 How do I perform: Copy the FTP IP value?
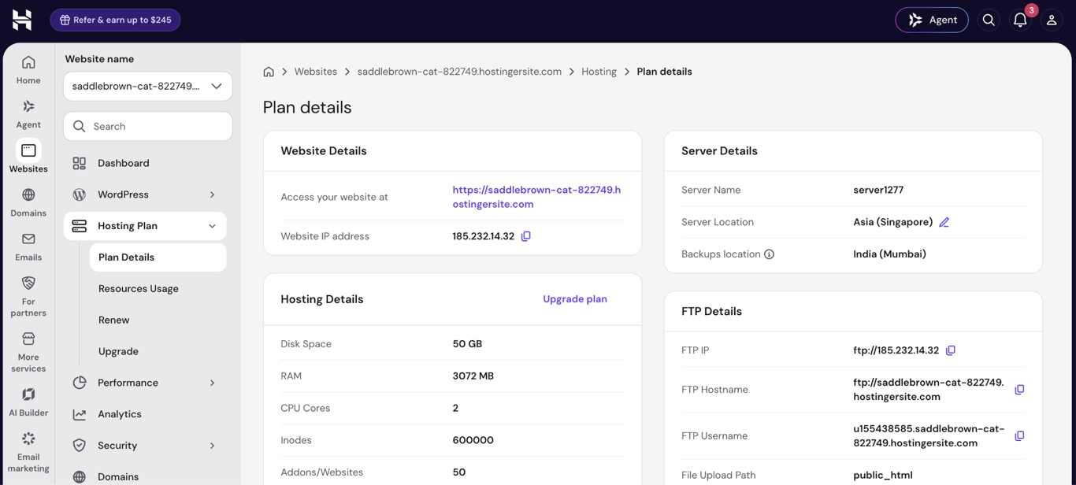point(951,350)
